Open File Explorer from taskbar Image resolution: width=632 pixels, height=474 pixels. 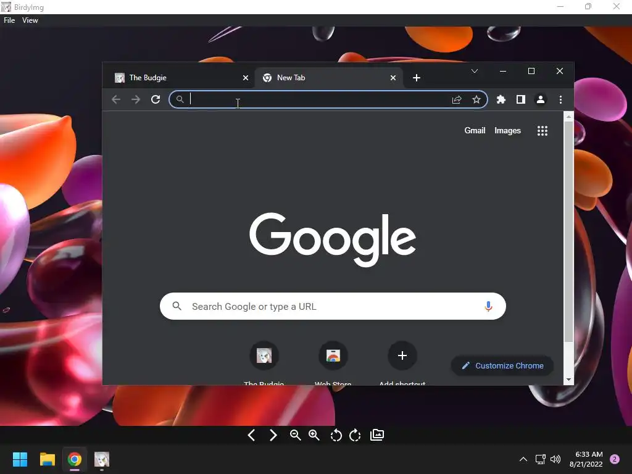tap(47, 459)
